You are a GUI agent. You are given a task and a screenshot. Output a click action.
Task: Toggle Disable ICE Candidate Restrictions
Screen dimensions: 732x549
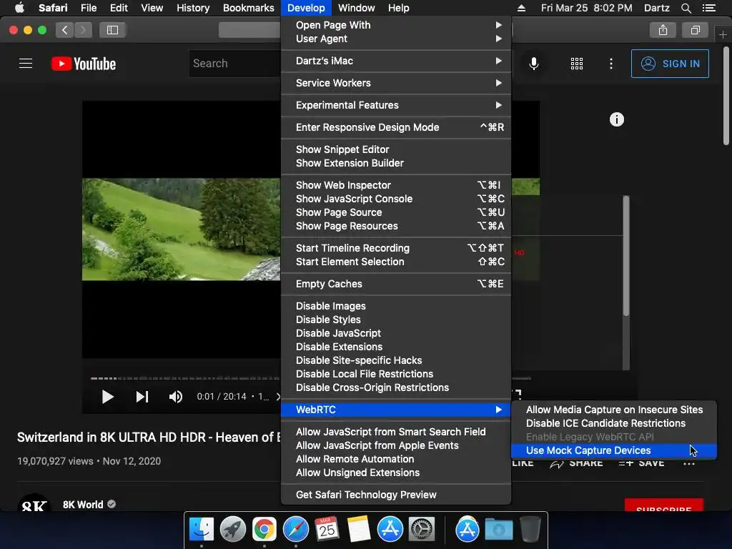[x=614, y=423]
